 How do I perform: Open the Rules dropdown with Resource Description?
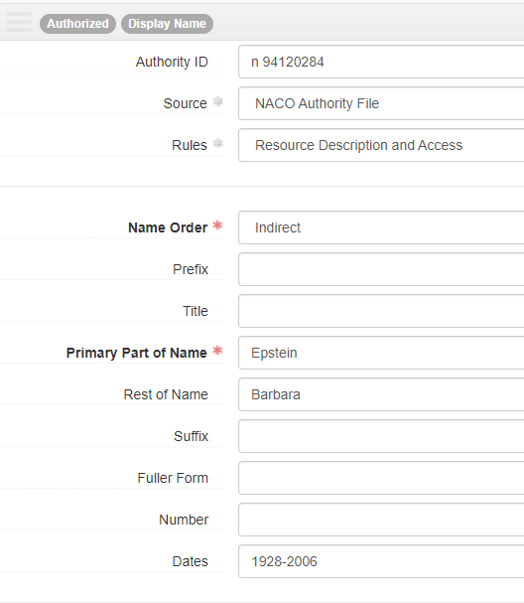(x=381, y=145)
